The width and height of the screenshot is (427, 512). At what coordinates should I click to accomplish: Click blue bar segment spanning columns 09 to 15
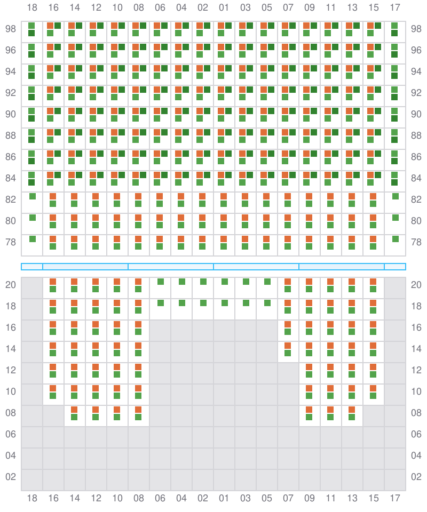(x=342, y=267)
